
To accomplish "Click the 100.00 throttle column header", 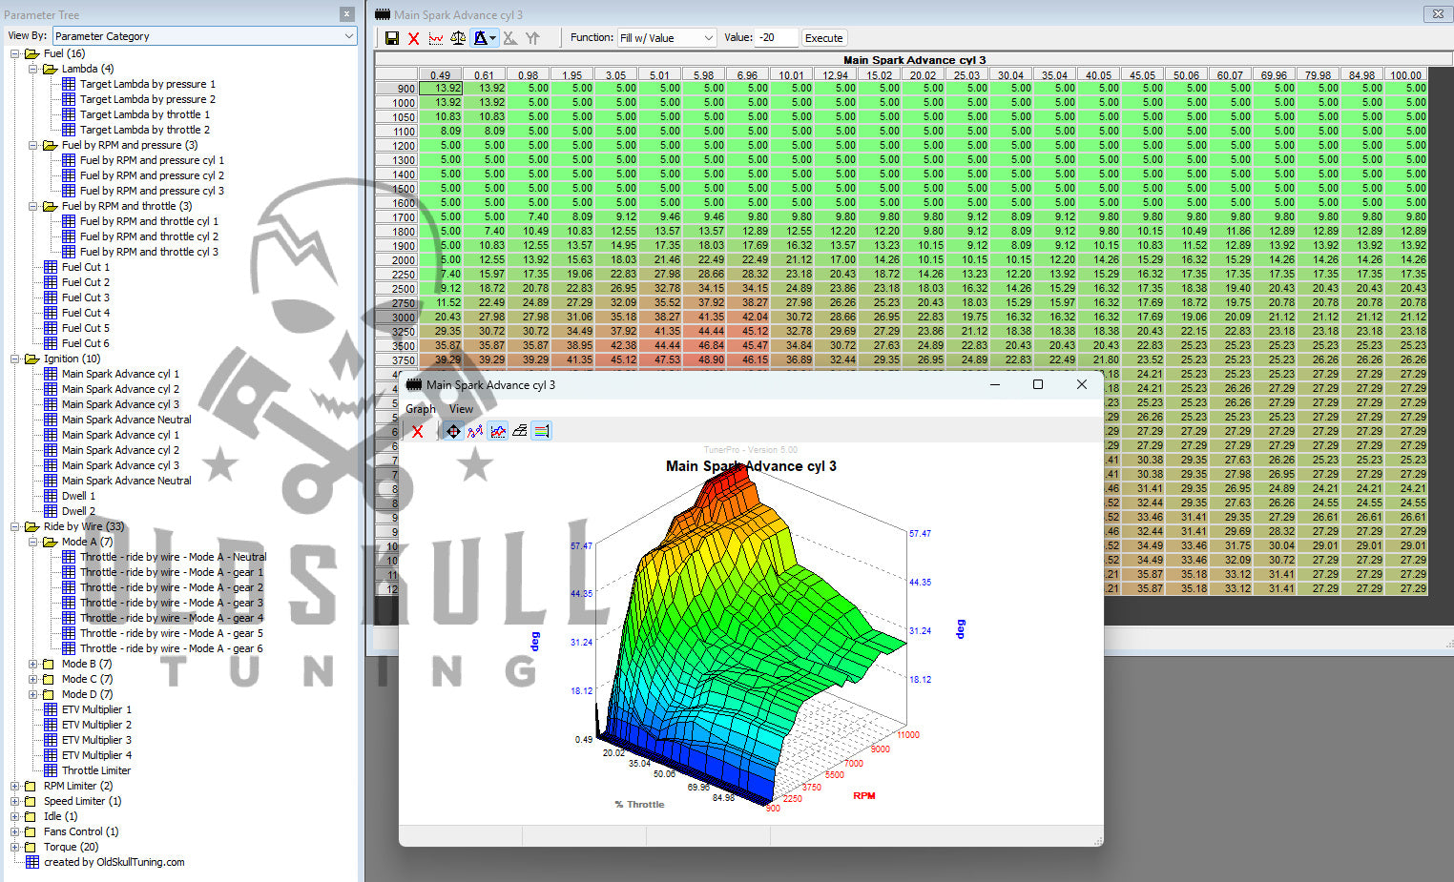I will pyautogui.click(x=1405, y=75).
